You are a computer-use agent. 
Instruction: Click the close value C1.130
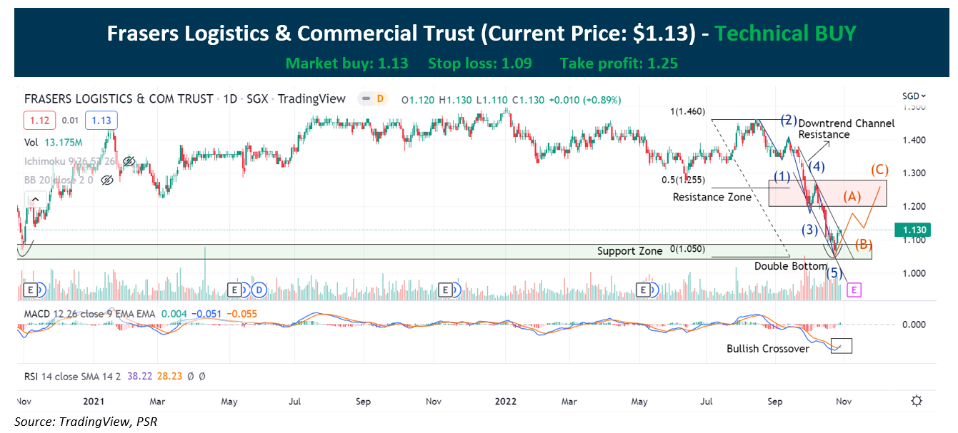click(527, 100)
